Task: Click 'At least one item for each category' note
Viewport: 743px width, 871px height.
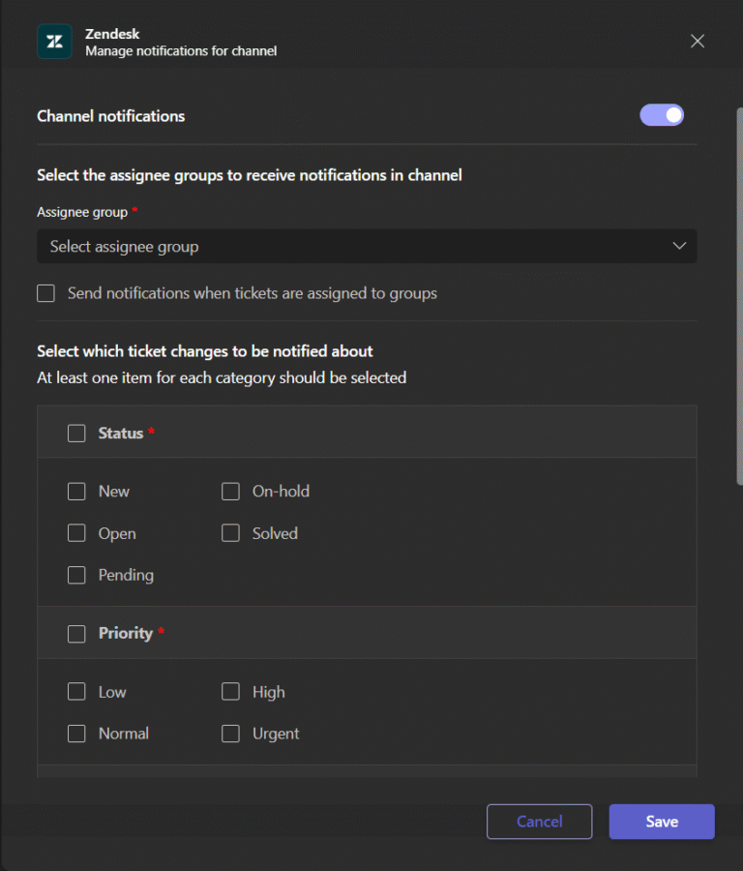Action: tap(222, 377)
